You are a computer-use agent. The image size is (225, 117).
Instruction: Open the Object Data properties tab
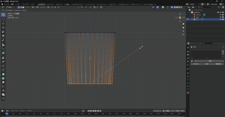point(188,89)
